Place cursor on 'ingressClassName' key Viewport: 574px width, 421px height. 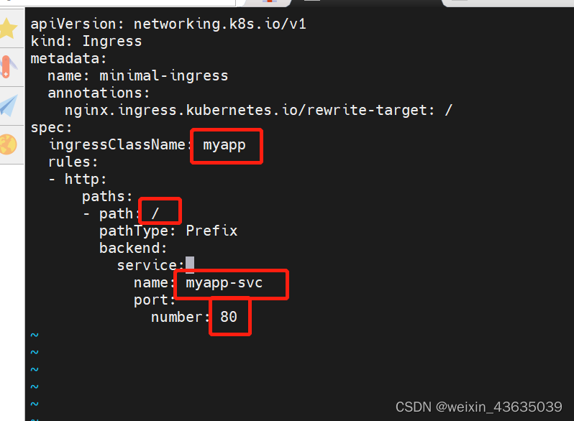pos(117,145)
